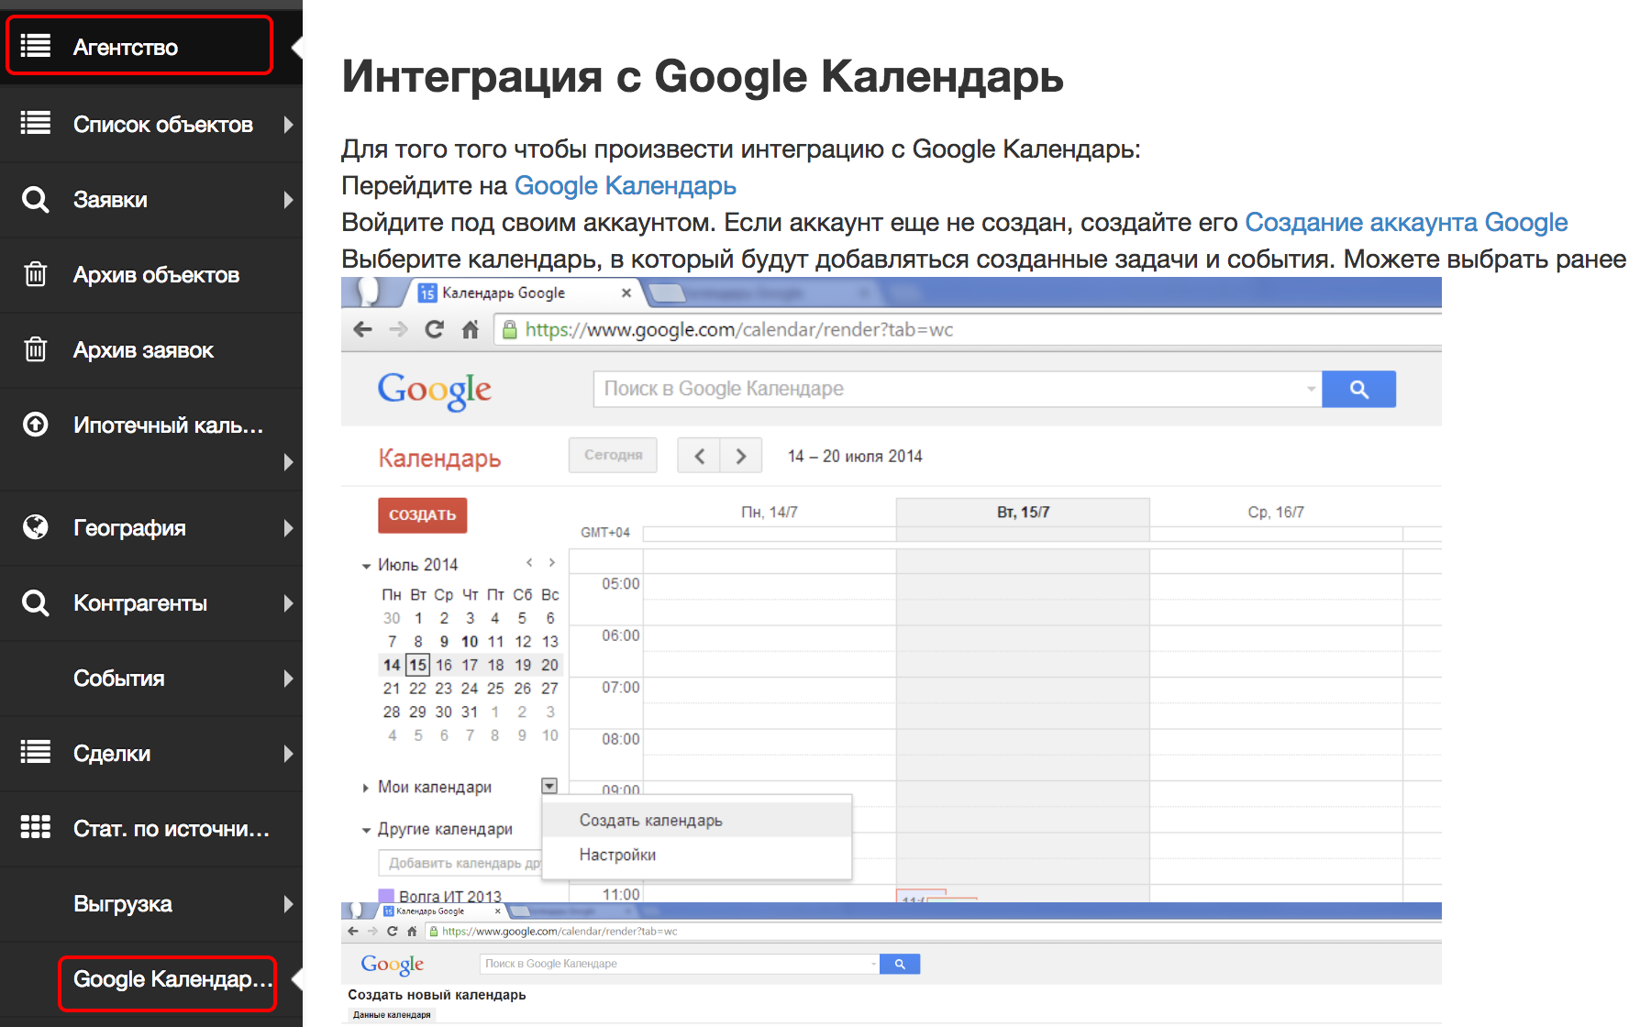Expand the География submenu arrow

click(288, 527)
